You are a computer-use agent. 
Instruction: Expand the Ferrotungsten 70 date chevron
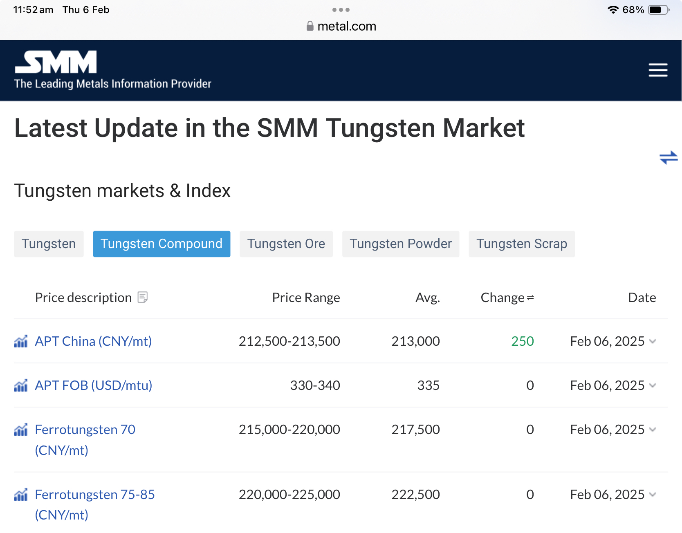653,430
